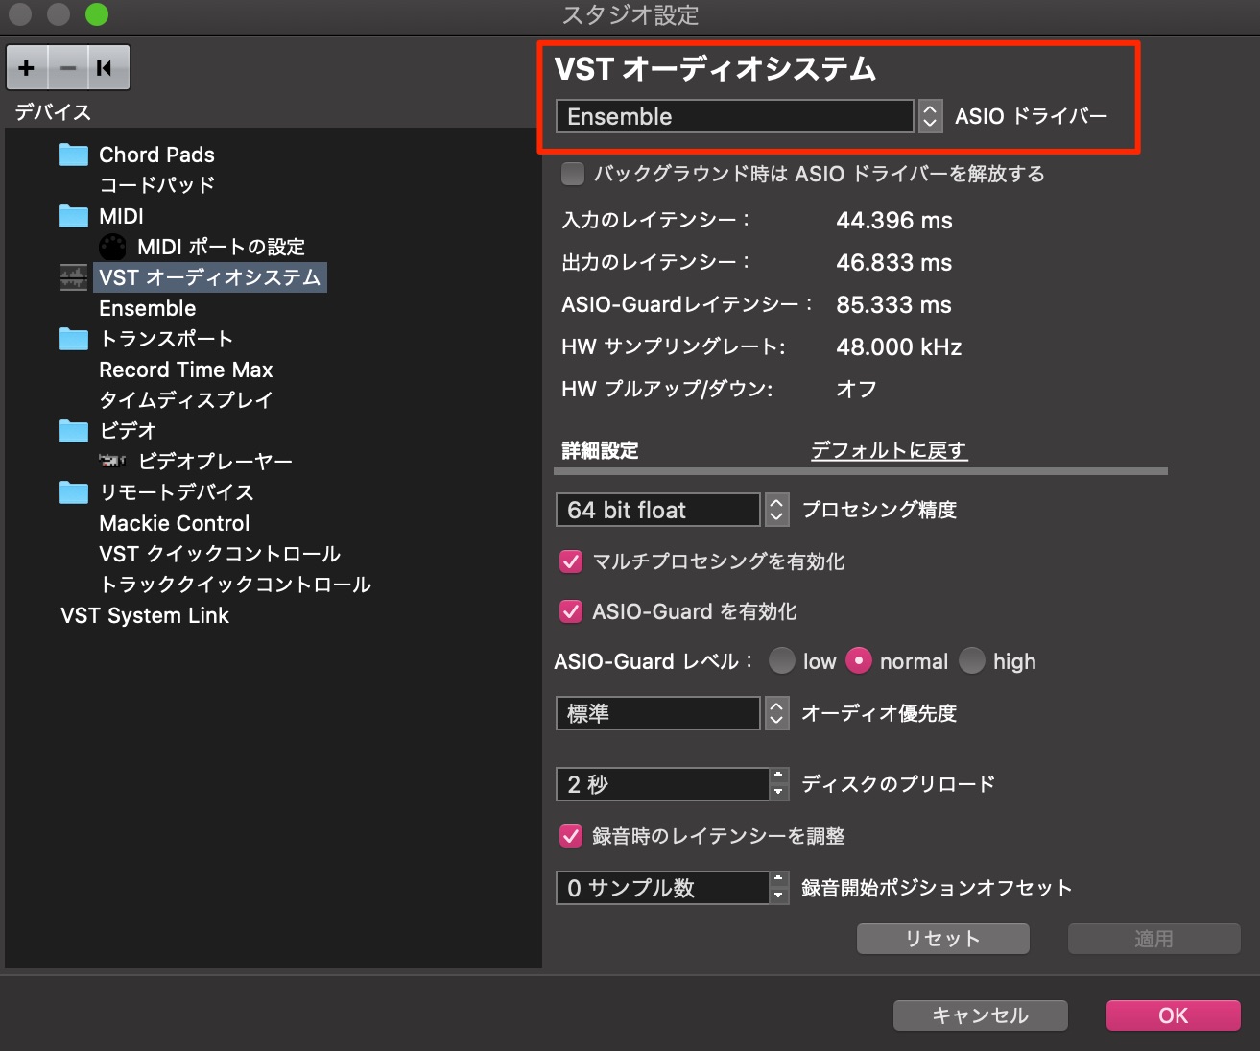Click the gray macOS close window button

point(20,14)
